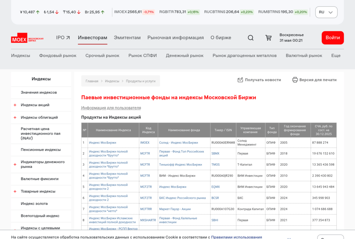Image resolution: width=355 pixels, height=239 pixels.
Task: Open the Рыночная информация tab
Action: [175, 38]
